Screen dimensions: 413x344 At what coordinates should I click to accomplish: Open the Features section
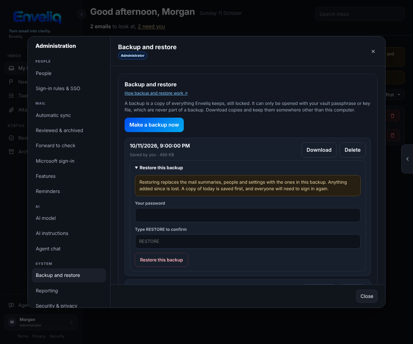69,176
